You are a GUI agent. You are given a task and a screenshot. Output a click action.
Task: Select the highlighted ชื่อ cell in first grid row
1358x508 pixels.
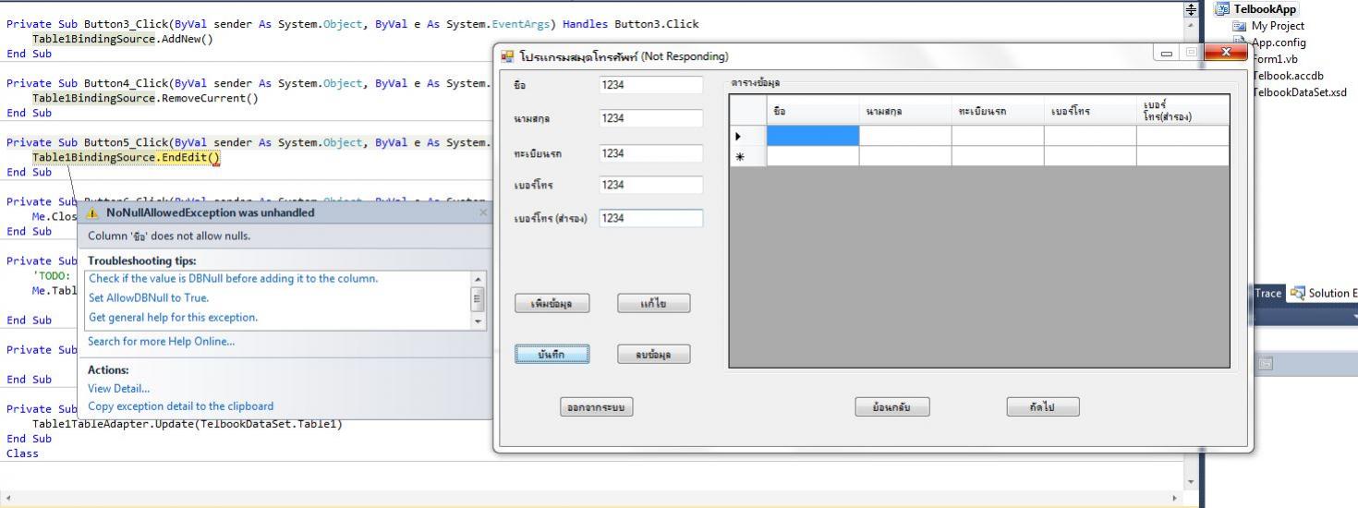813,136
